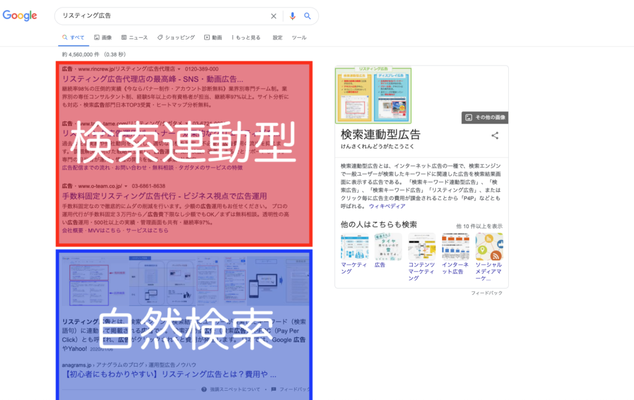
Task: Switch to the 動画 tab
Action: (x=213, y=38)
